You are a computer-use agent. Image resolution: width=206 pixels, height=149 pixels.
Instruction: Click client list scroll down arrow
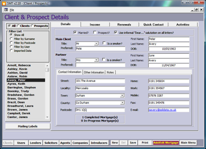point(47,117)
